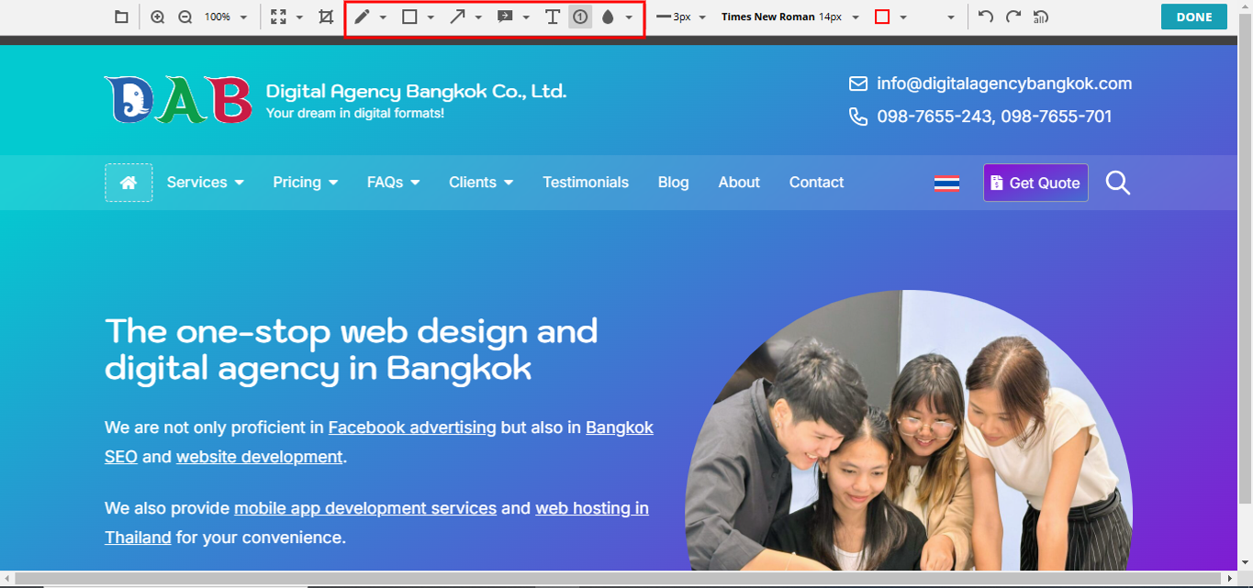
Task: Go to the Testimonials page
Action: [586, 183]
